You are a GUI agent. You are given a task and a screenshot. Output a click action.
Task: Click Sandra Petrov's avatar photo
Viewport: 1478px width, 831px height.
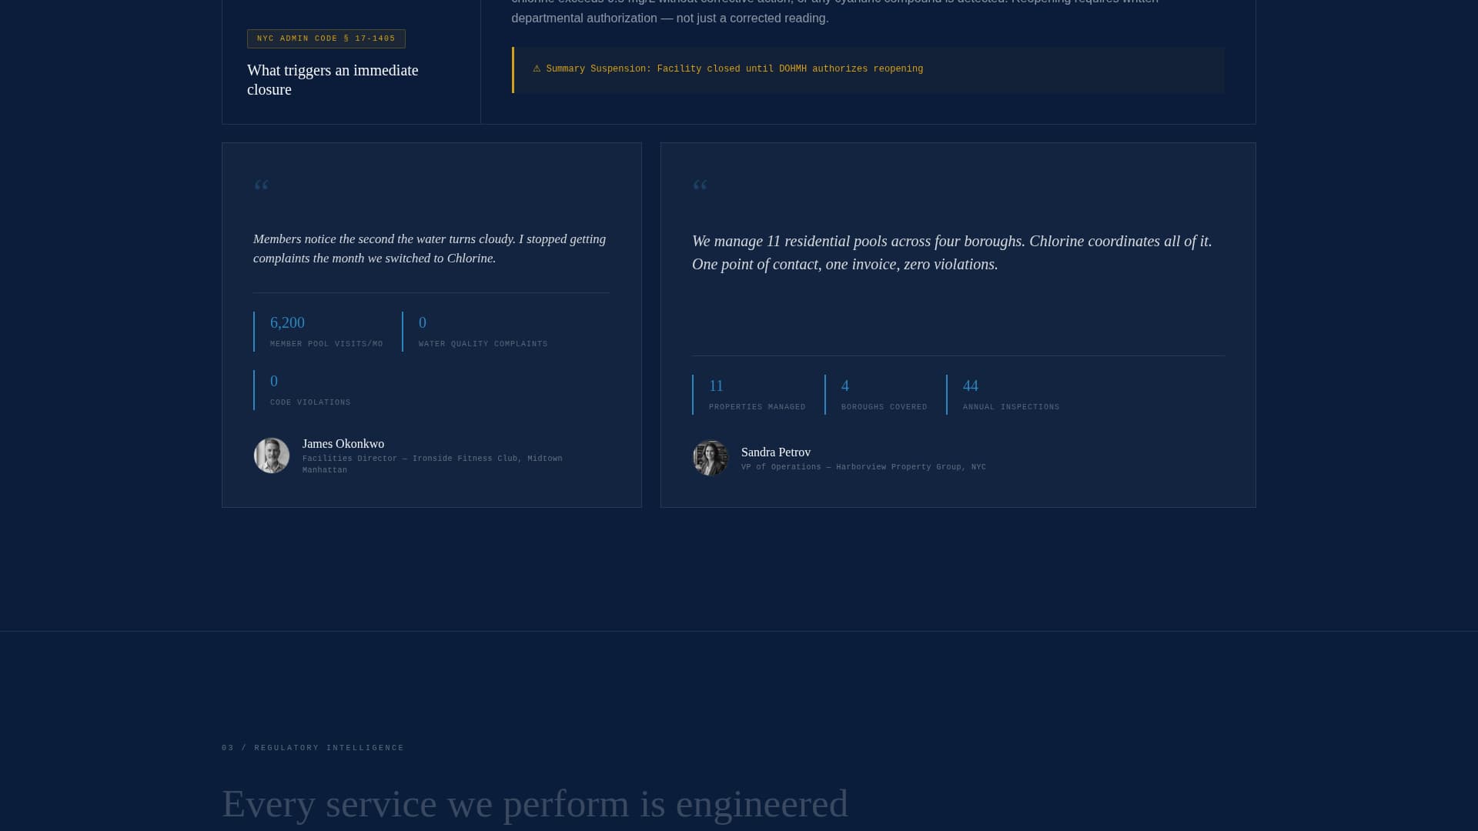coord(711,458)
